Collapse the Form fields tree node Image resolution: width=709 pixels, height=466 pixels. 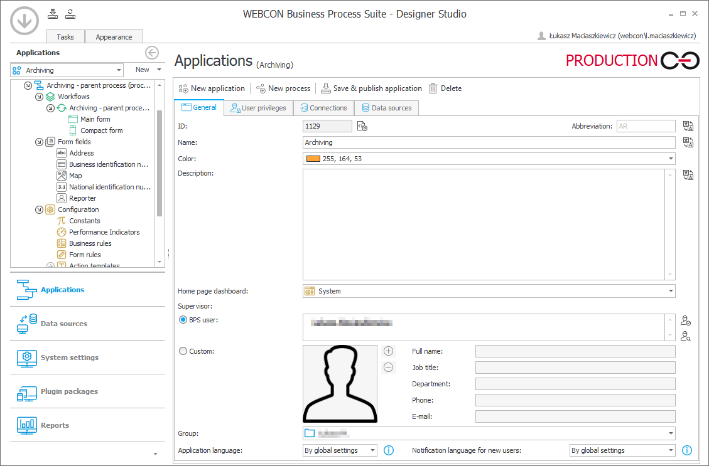[39, 142]
